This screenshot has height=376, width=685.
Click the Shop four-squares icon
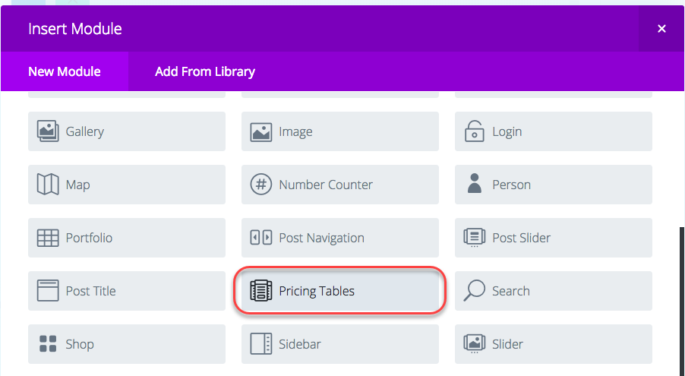pyautogui.click(x=48, y=344)
